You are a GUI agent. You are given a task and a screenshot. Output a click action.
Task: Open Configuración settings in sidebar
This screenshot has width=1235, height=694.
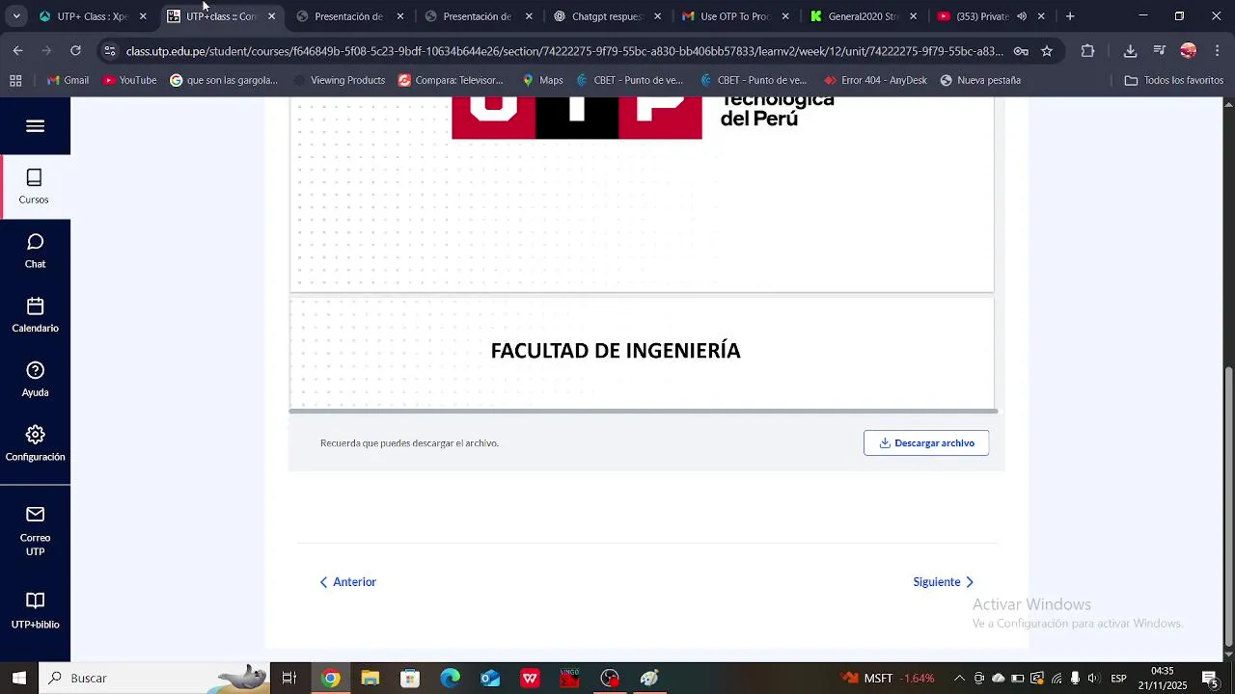pyautogui.click(x=36, y=444)
